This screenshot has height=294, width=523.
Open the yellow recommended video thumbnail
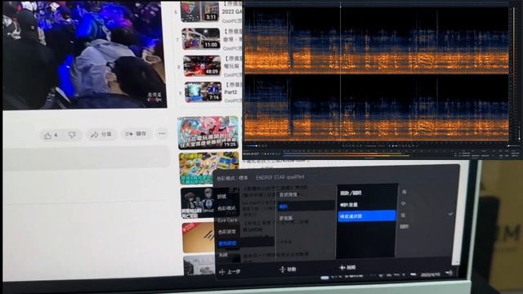209,168
